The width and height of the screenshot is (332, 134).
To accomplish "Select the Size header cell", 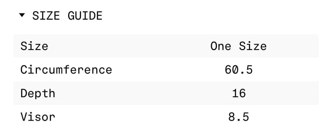I will 34,46.
